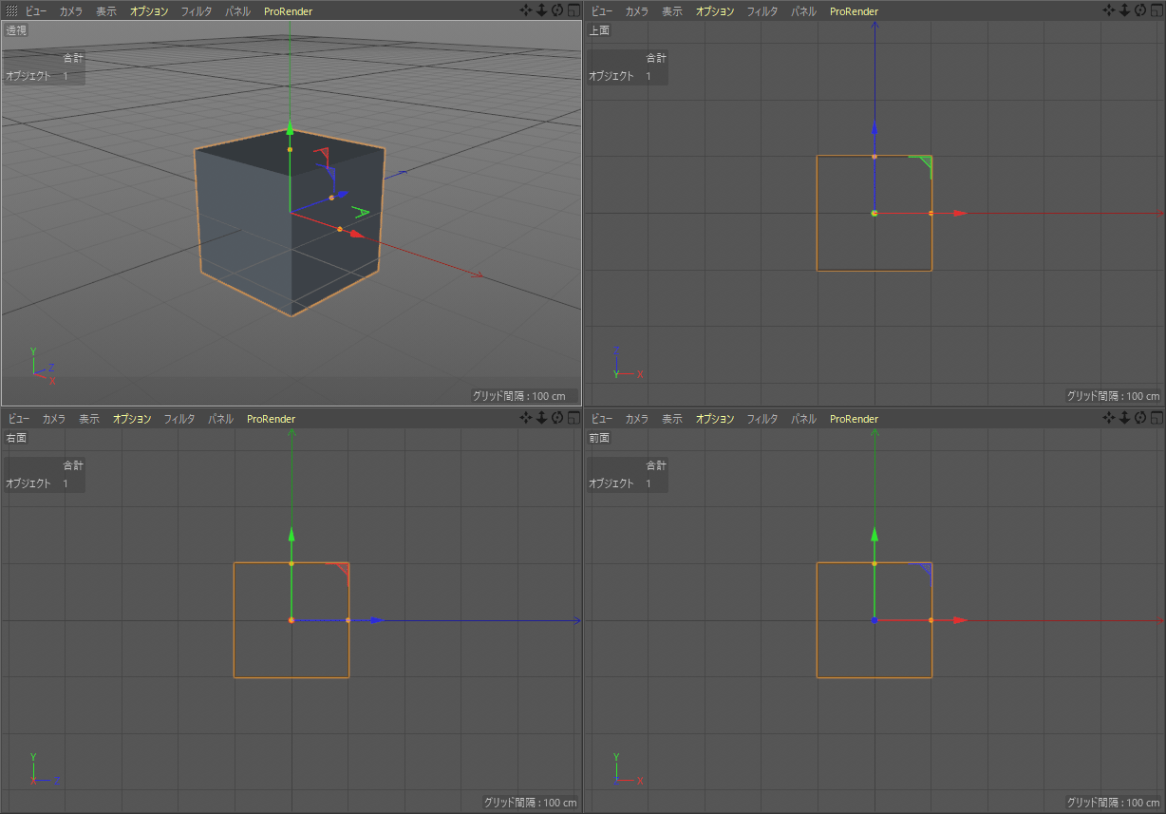Click 透視 view label in perspective viewport
Screen dimensions: 1166x814
pos(16,30)
